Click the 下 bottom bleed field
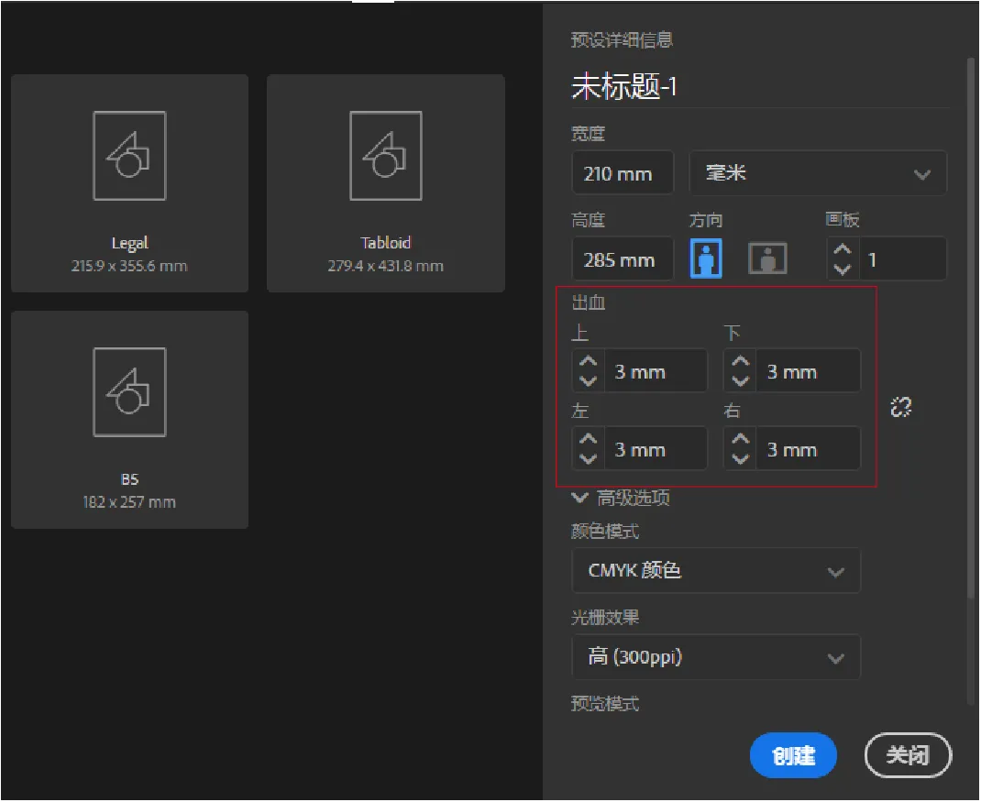The height and width of the screenshot is (802, 981). (x=809, y=371)
